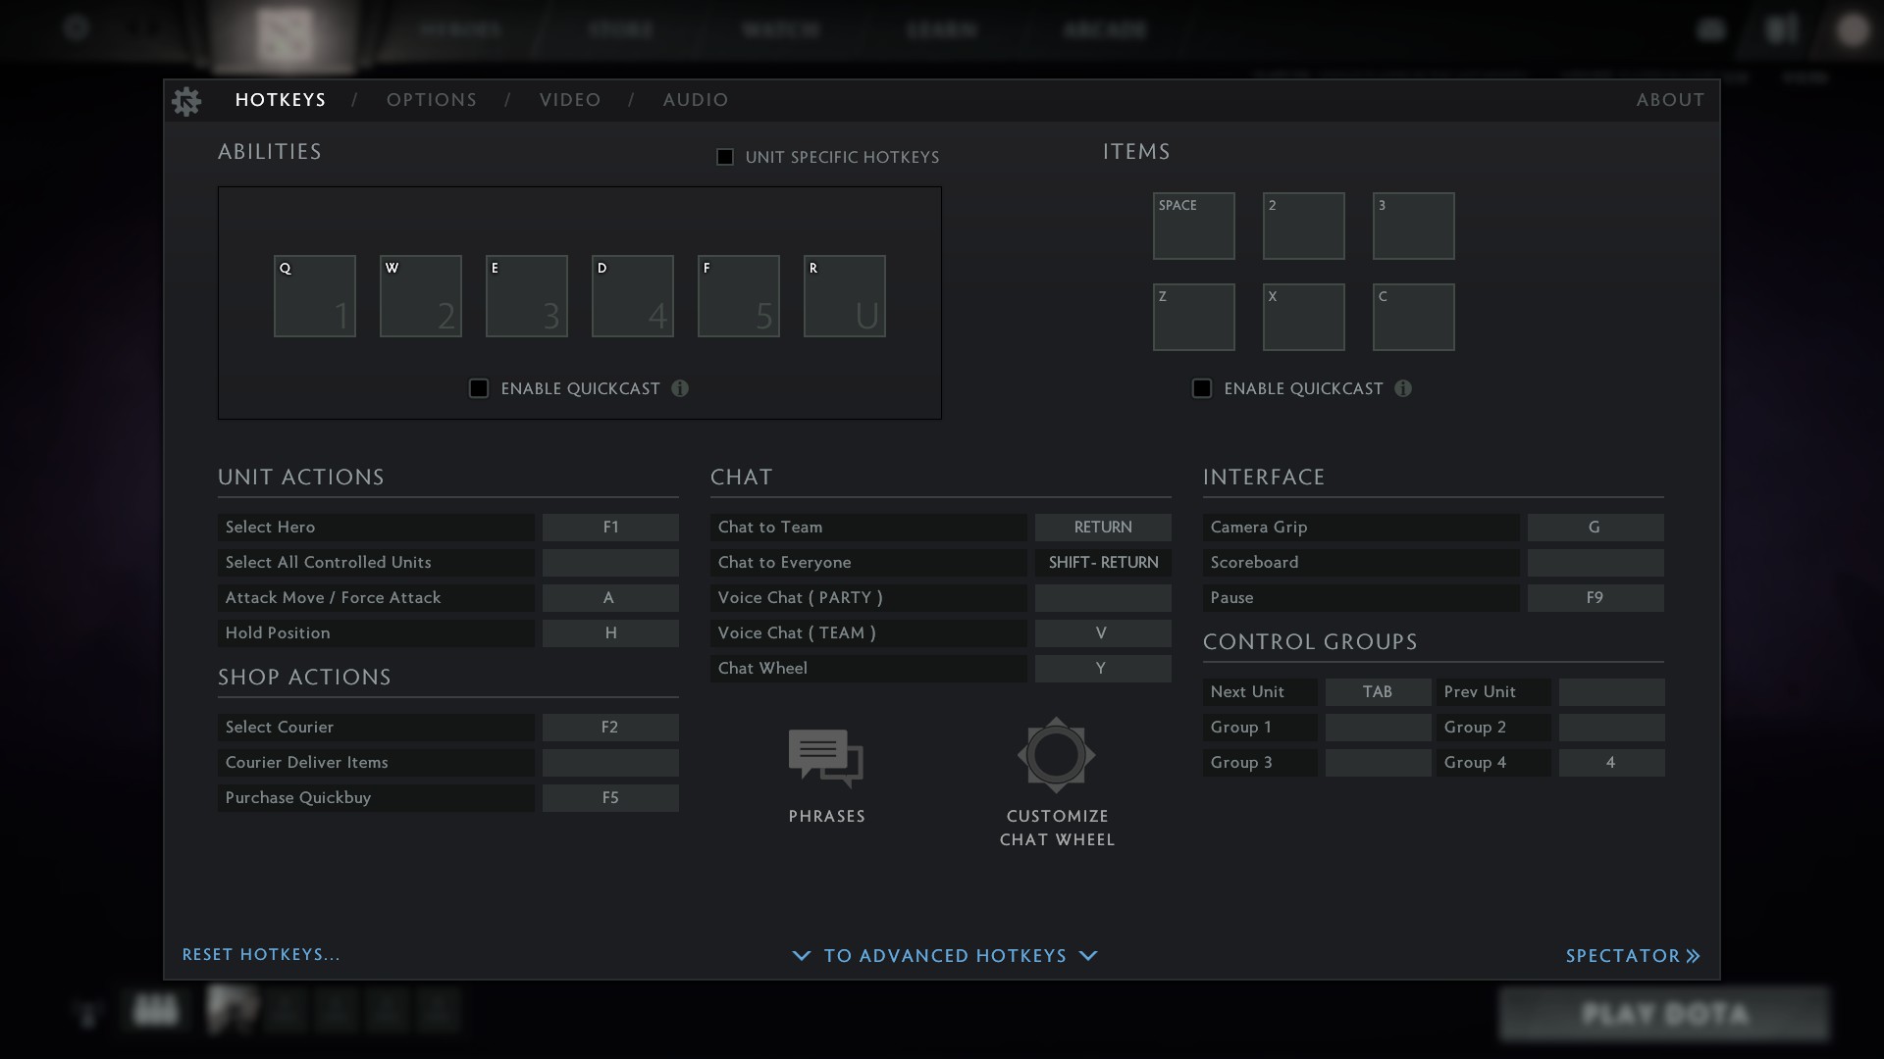1884x1059 pixels.
Task: Select the Q ability slot
Action: click(314, 296)
